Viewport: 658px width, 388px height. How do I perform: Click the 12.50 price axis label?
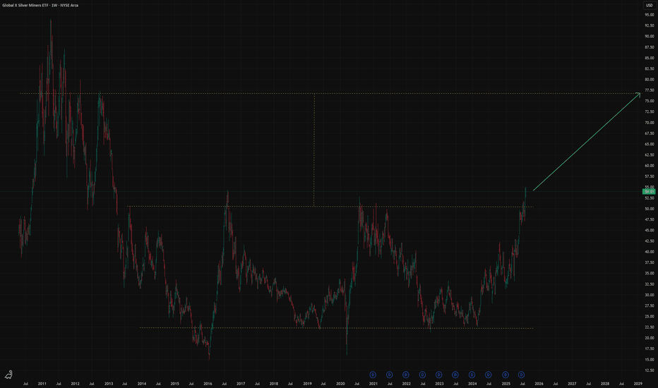[650, 370]
